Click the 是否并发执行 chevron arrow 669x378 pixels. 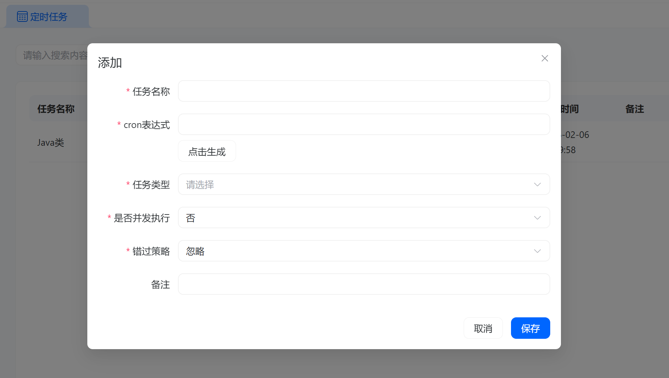537,218
